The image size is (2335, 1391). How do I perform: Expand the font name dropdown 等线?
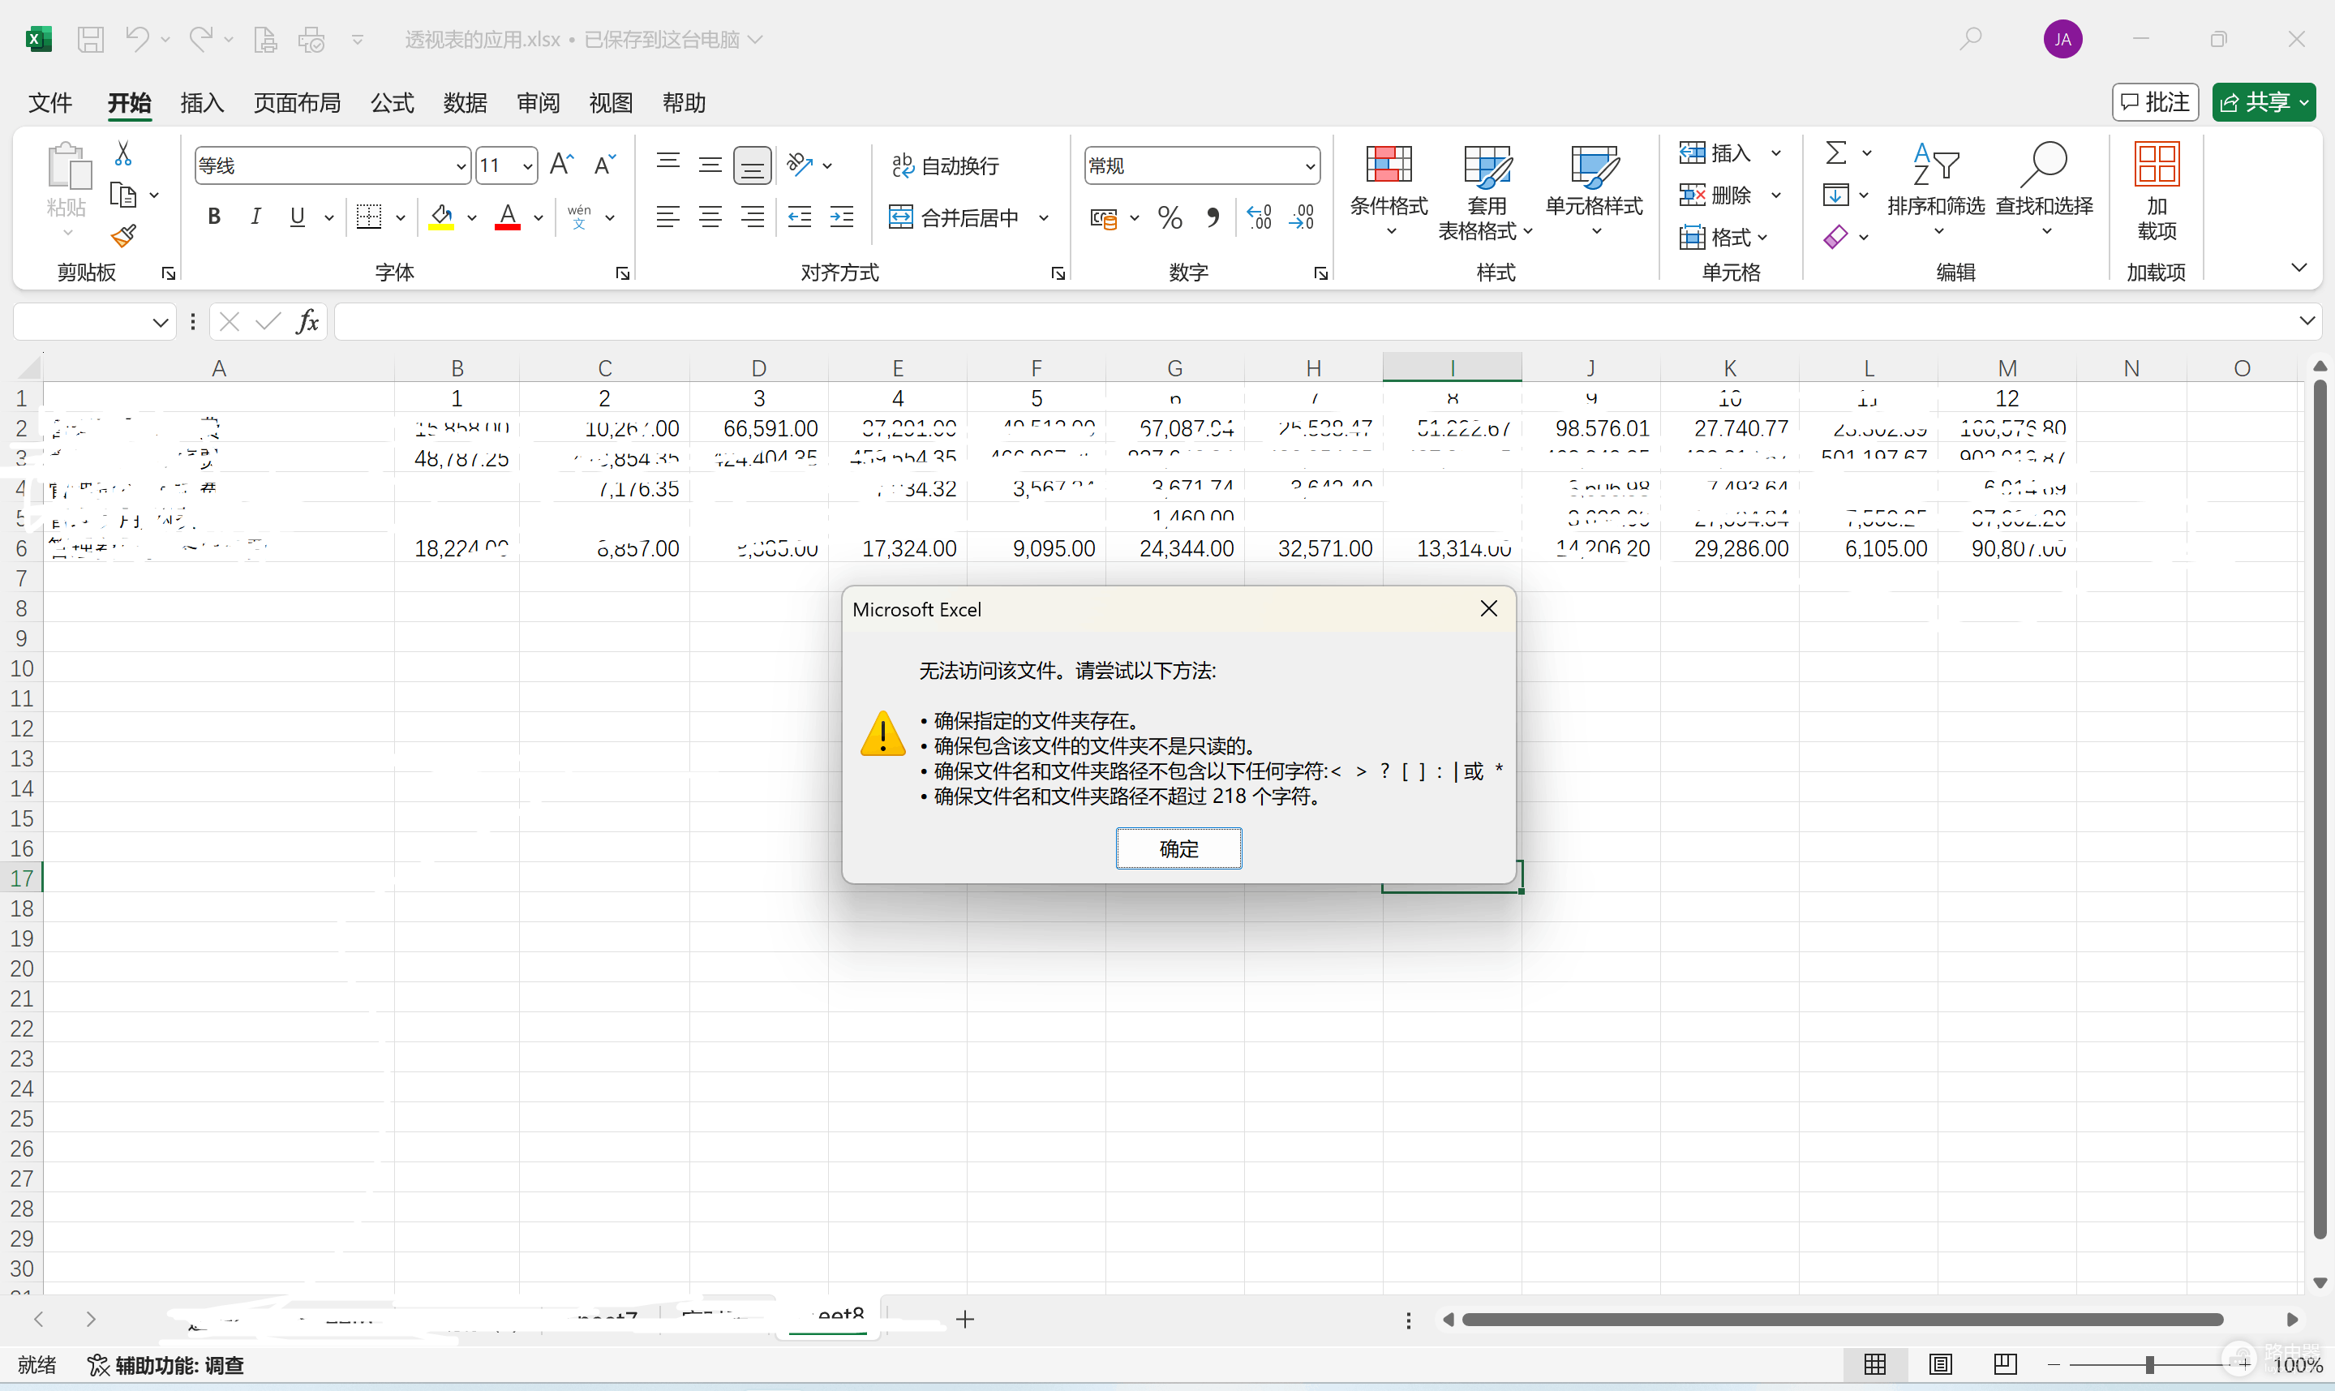(460, 166)
